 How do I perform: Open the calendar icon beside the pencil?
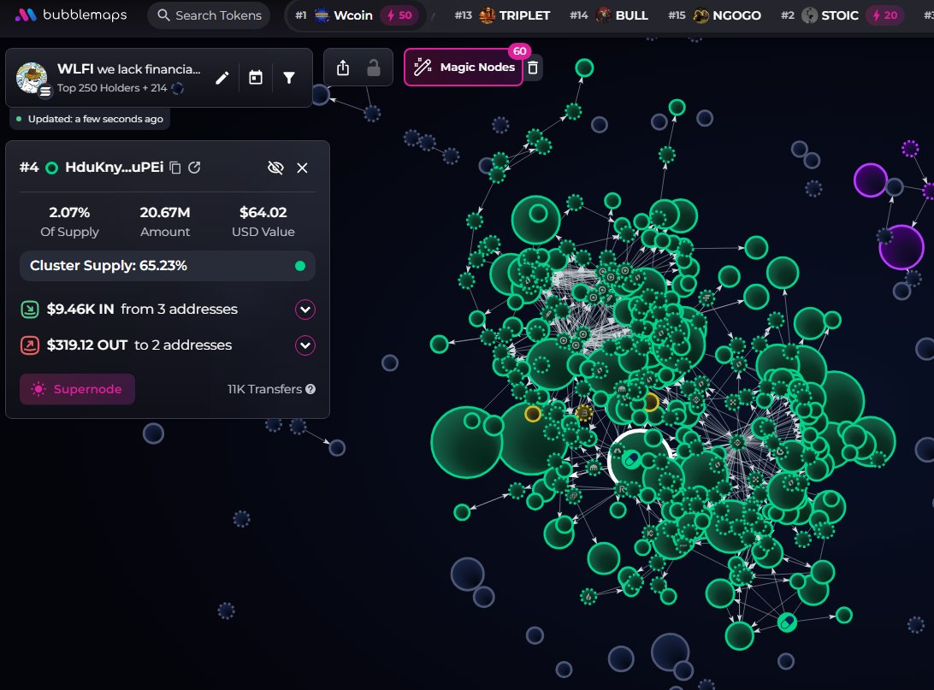254,77
